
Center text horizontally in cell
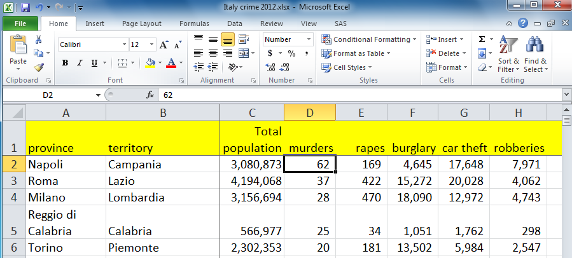point(213,53)
